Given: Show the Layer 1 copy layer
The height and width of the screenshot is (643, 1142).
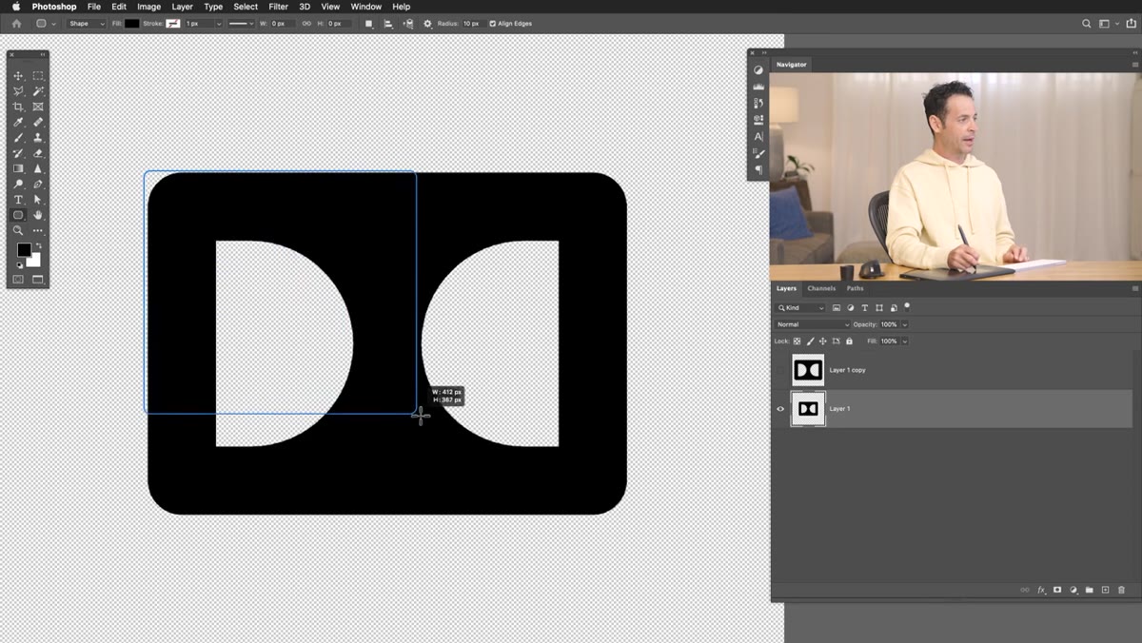Looking at the screenshot, I should [x=780, y=370].
